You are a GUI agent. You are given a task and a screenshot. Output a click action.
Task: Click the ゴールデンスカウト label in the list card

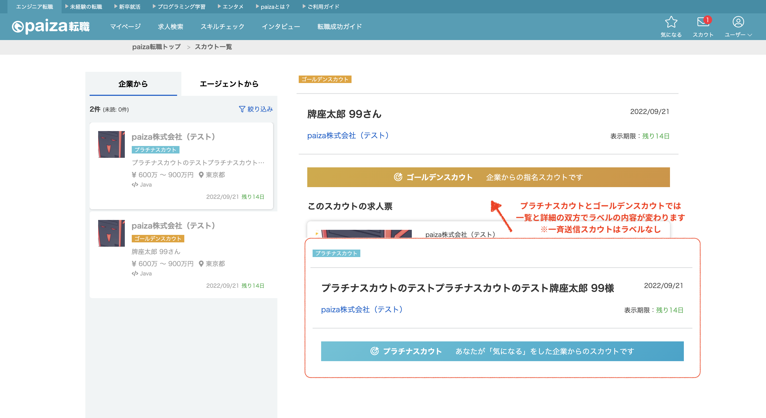(x=158, y=239)
